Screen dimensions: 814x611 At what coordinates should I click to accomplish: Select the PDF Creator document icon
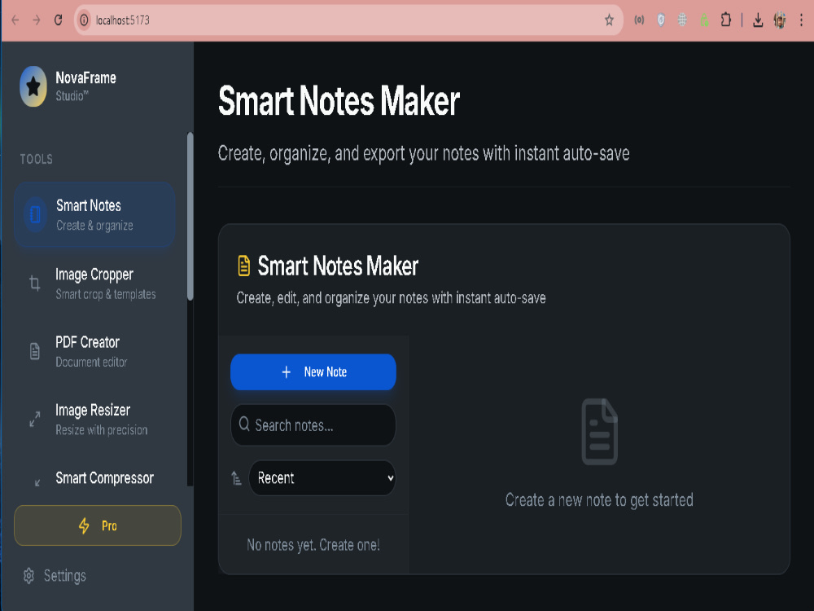35,351
